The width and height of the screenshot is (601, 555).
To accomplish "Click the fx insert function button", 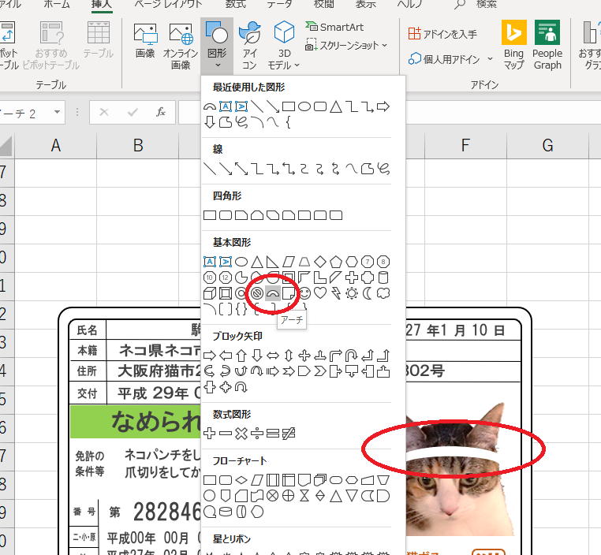I will coord(161,112).
